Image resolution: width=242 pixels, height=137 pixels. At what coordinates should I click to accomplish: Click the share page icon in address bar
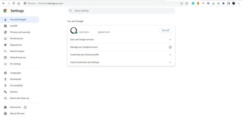click(181, 3)
